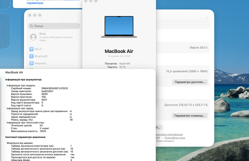Click charge level value 78
The height and width of the screenshot is (161, 249).
coord(71,120)
